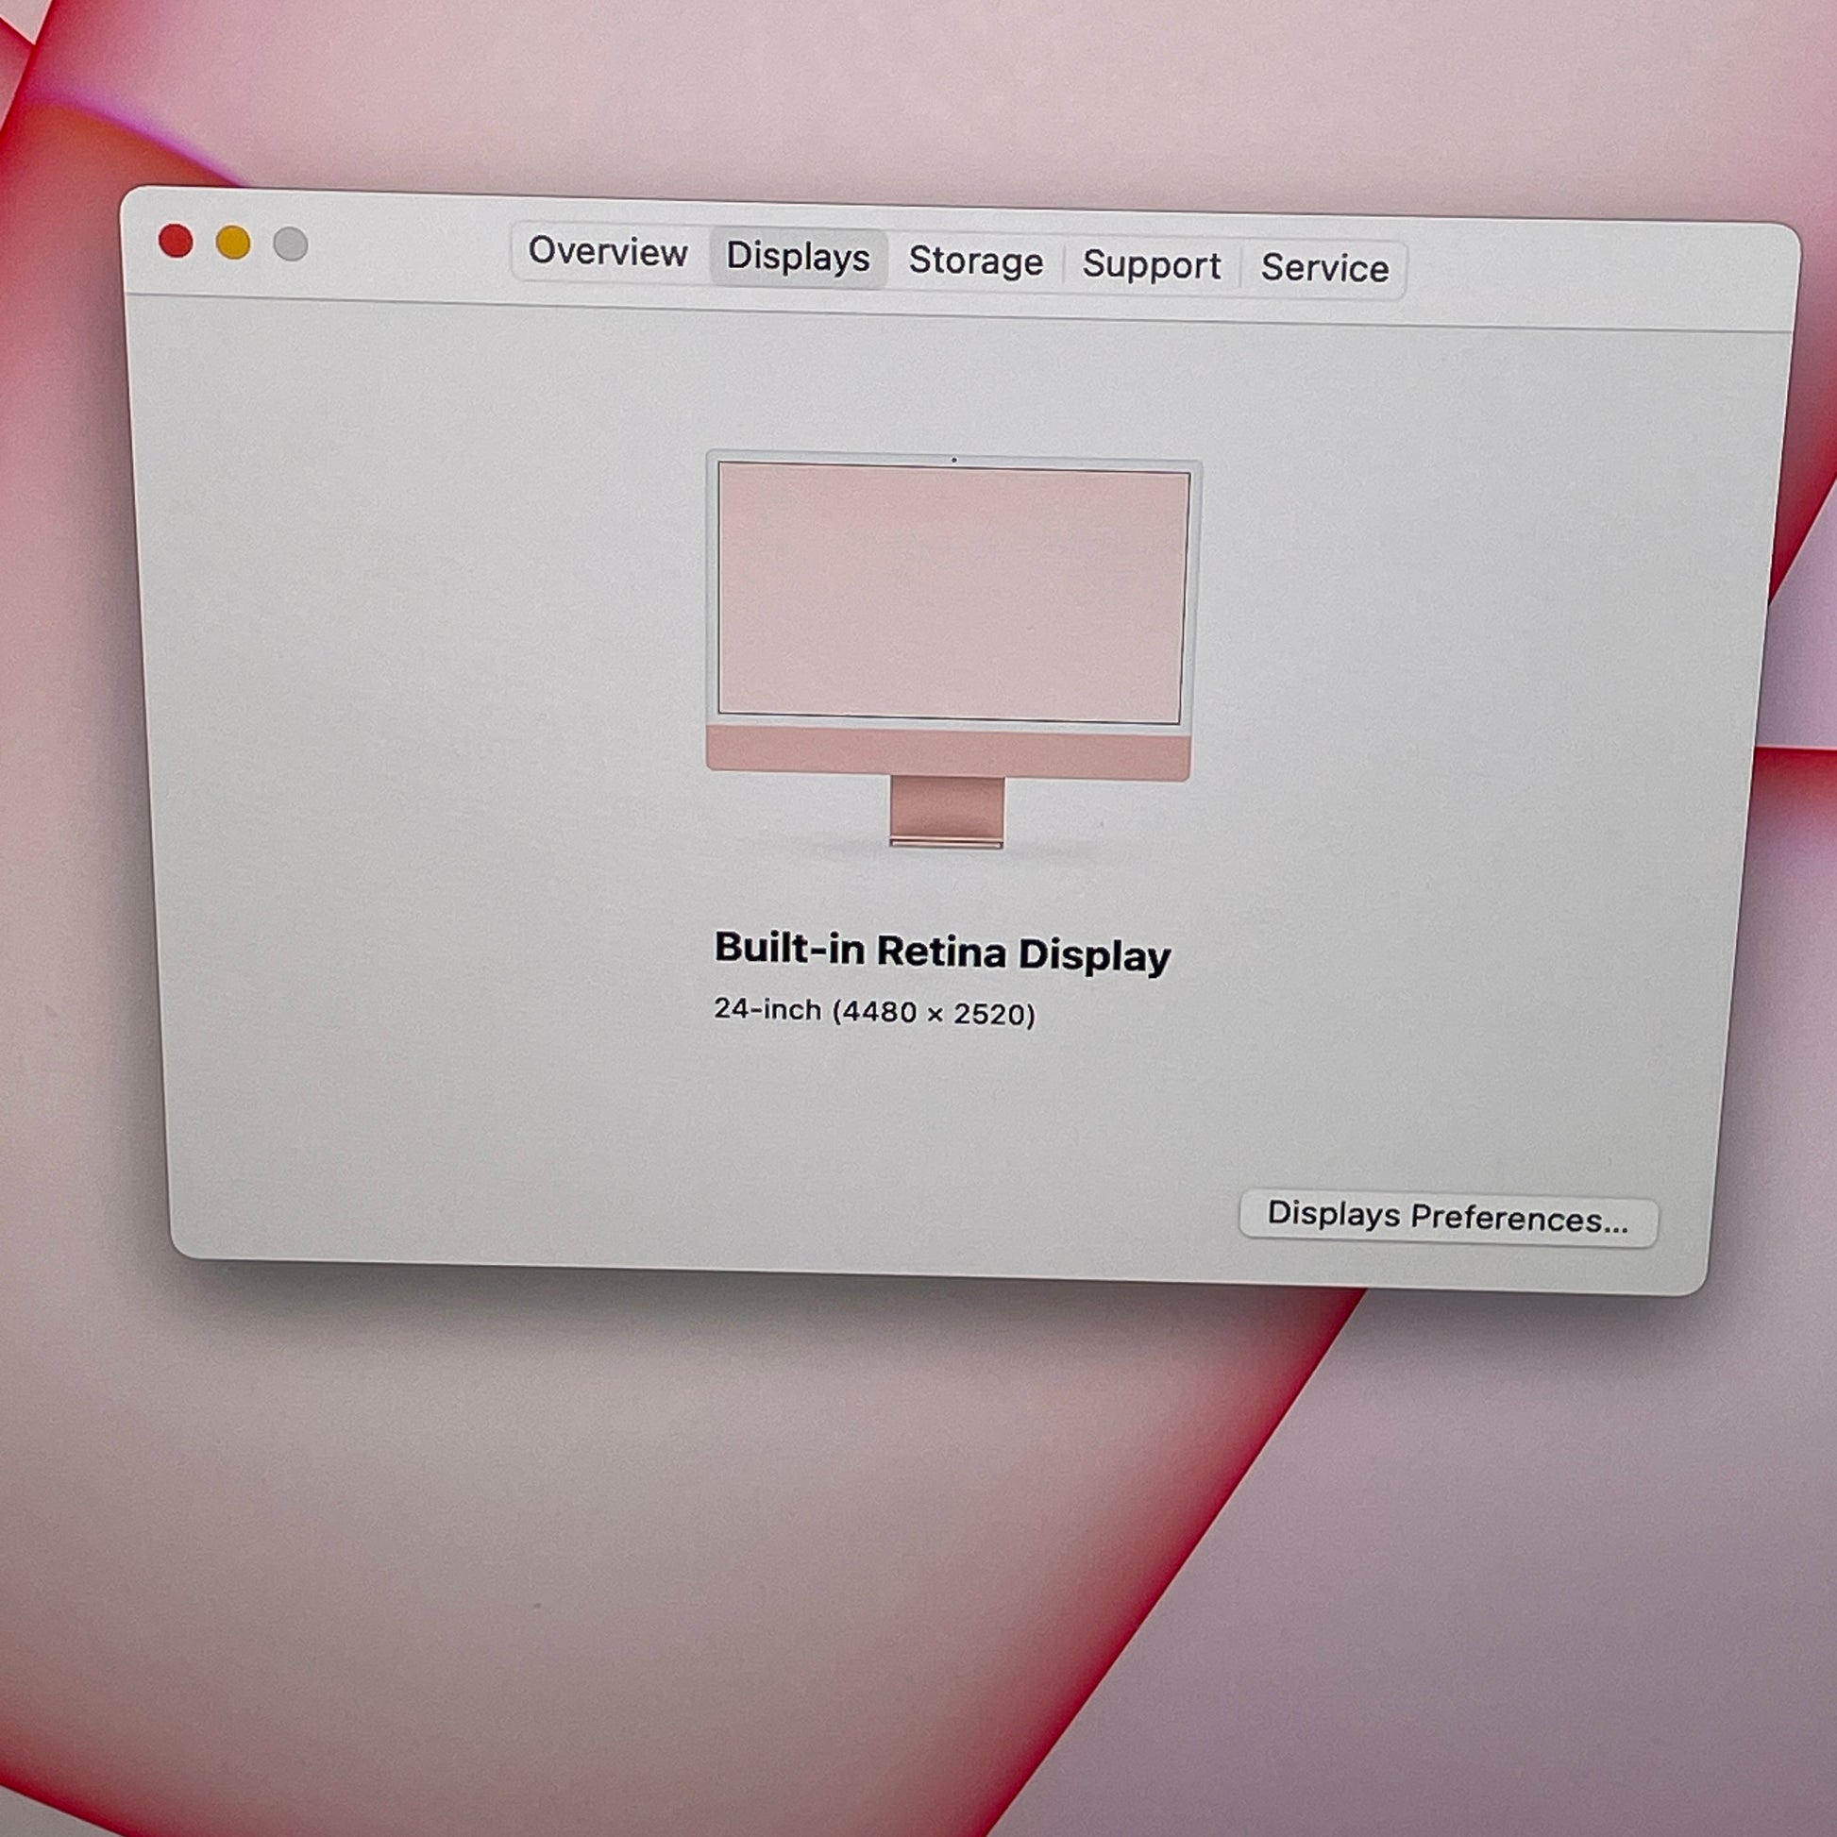Viewport: 1837px width, 1837px height.
Task: Click title bar between buttons and Overview
Action: pyautogui.click(x=409, y=249)
